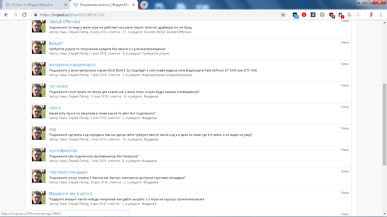387x217 pixels.
Task: Click the avatar beside 'материнка+видеокарта'
Action: coord(39,69)
